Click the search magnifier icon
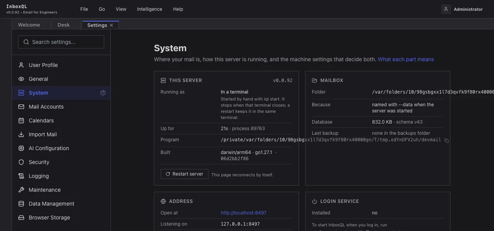Screen dimensions: 494x231 point(26,42)
